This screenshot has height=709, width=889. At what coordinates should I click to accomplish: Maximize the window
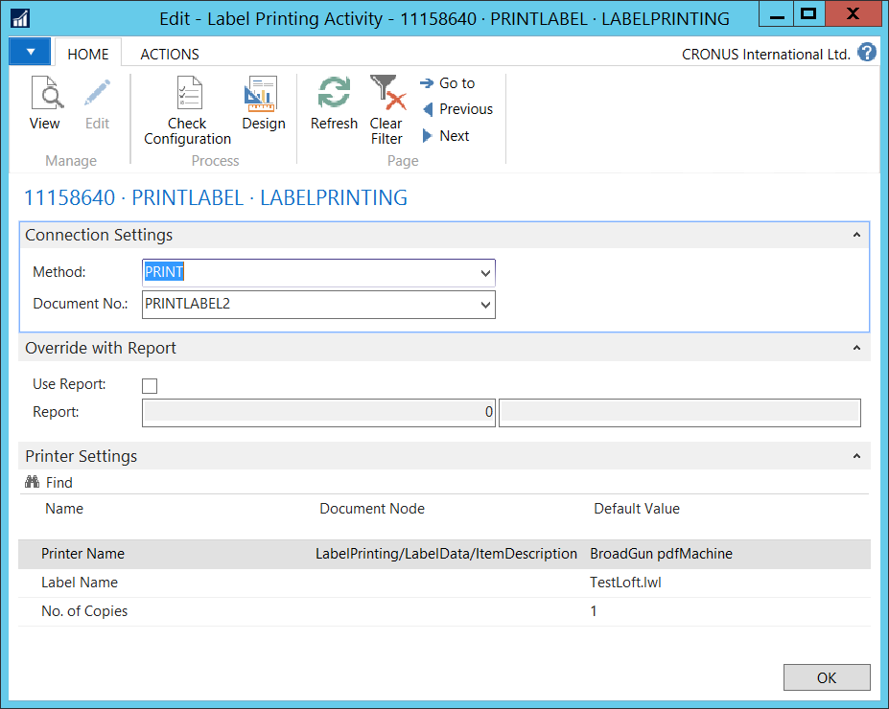pyautogui.click(x=808, y=14)
